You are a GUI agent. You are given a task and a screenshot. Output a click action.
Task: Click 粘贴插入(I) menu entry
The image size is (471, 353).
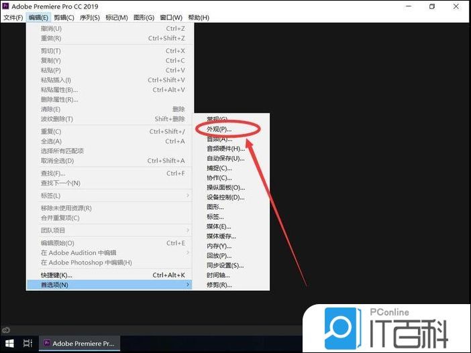tap(109, 80)
